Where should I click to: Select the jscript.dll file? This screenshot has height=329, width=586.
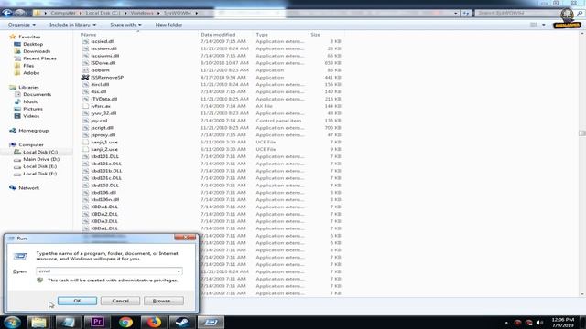tap(102, 128)
